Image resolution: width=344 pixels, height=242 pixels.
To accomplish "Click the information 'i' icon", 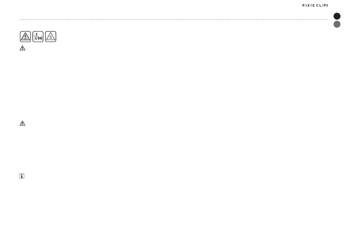I will click(x=22, y=176).
